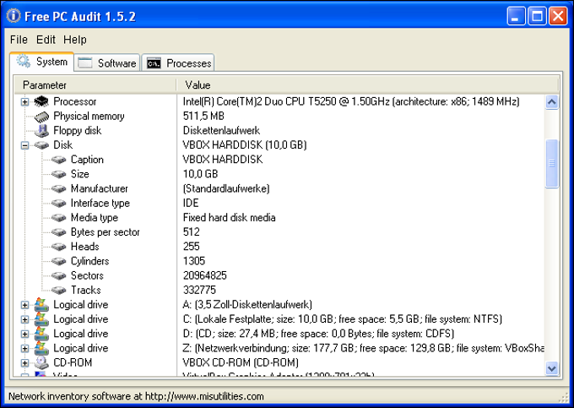Click the Value column header

click(367, 85)
